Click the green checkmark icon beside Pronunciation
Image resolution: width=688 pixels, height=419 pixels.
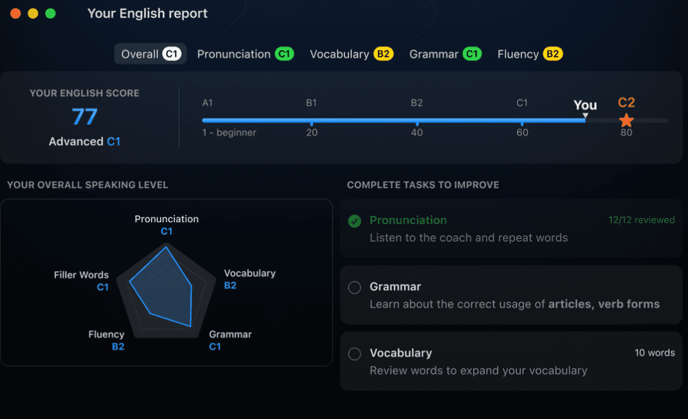click(355, 221)
